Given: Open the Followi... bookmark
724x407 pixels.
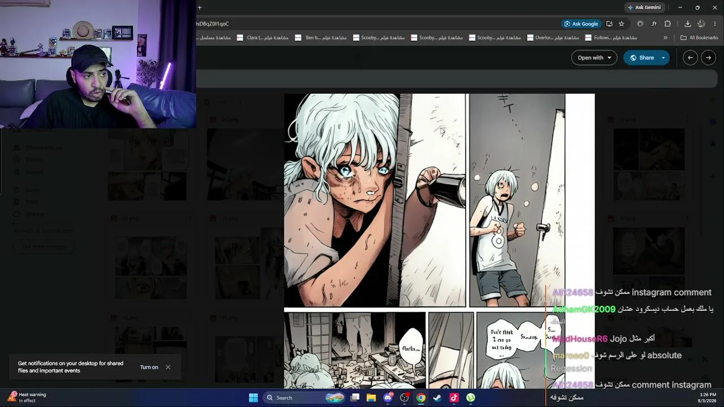Looking at the screenshot, I should [x=611, y=38].
